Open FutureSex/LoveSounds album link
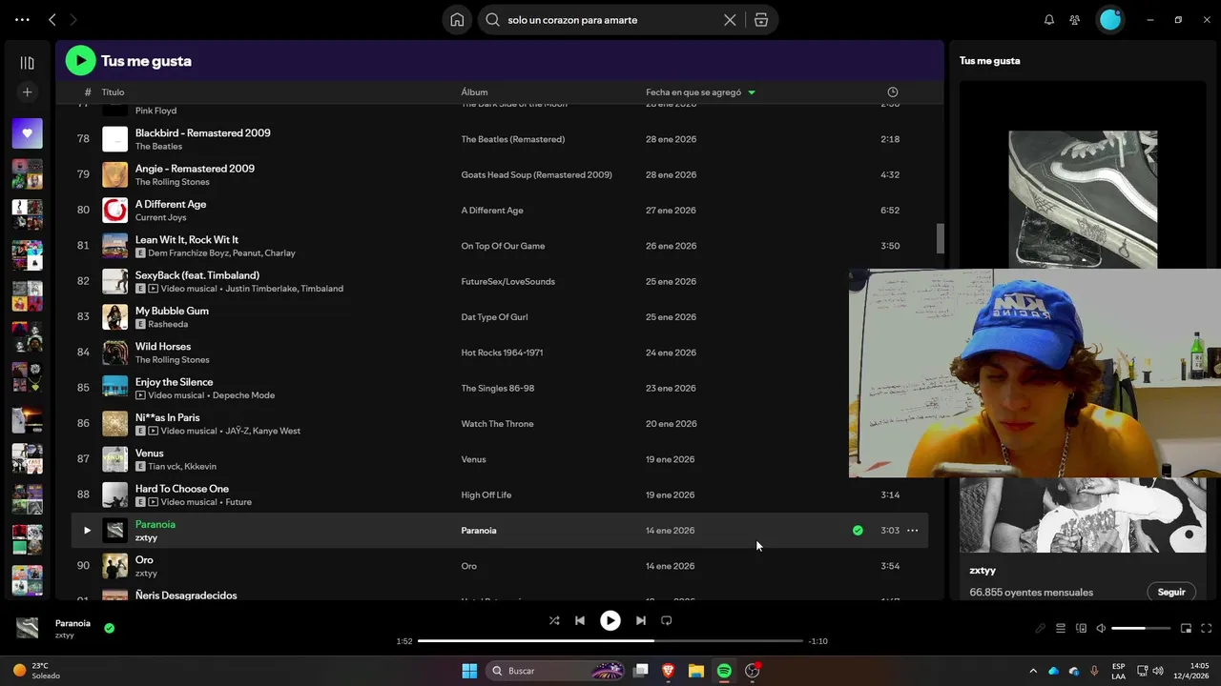Image resolution: width=1221 pixels, height=686 pixels. tap(507, 282)
